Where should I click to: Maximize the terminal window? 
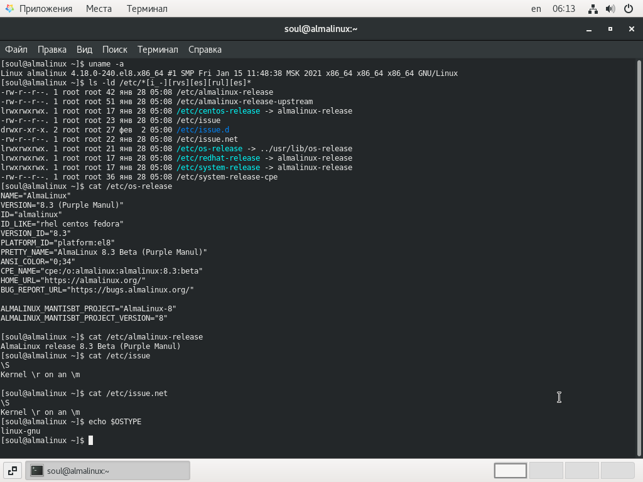610,29
